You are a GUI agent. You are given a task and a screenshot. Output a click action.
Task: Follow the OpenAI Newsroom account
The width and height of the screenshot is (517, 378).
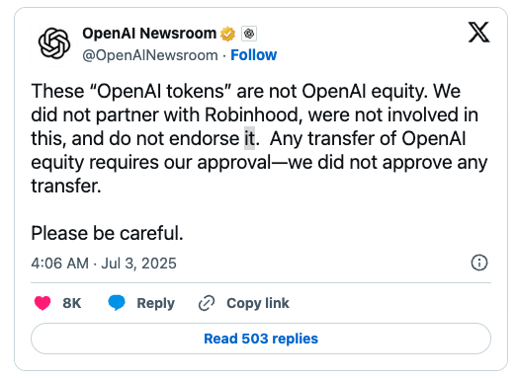(253, 55)
